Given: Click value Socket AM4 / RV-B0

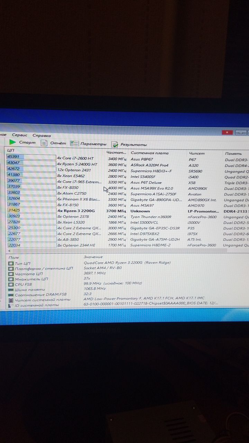Looking at the screenshot, I should 103,268.
